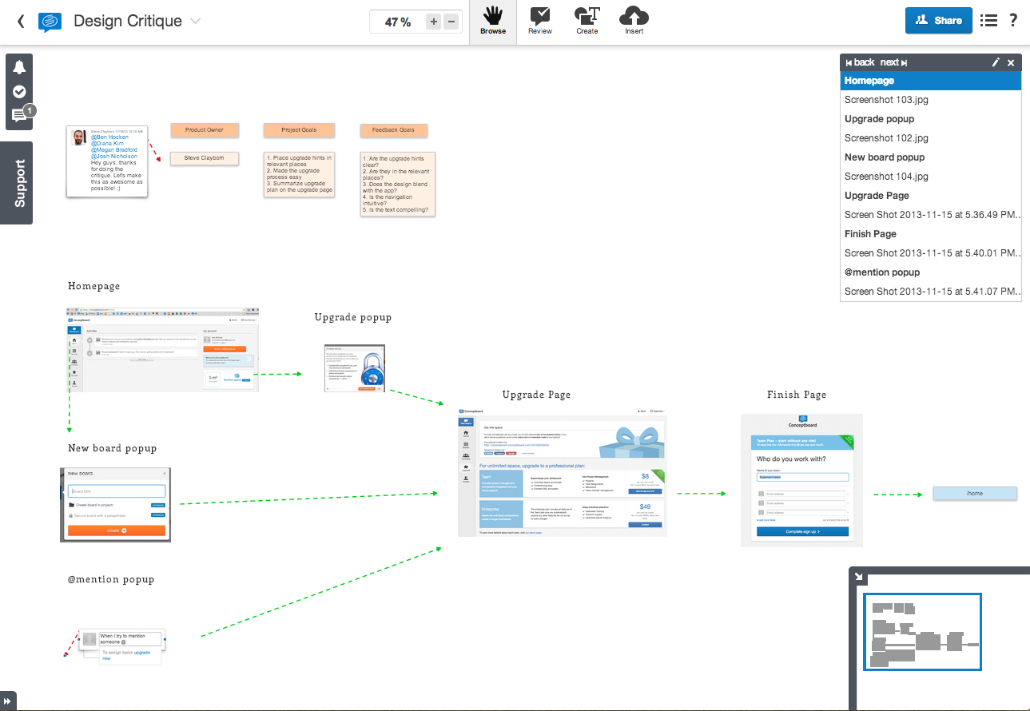Click the Product Owner orange note
Viewport: 1030px width, 711px height.
[205, 130]
